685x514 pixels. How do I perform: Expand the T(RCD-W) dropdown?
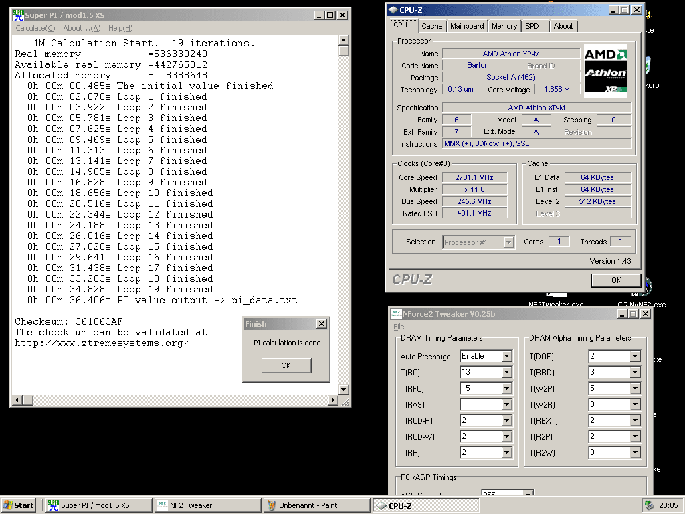point(507,436)
